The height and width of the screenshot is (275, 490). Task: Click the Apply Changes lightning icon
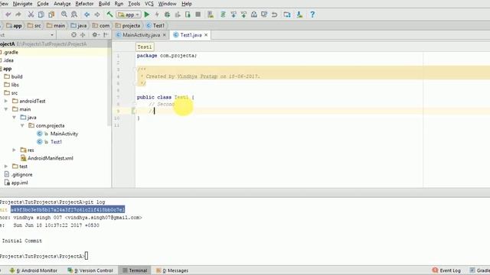(157, 15)
